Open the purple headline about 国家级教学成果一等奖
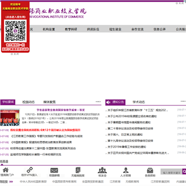 (x=60, y=110)
